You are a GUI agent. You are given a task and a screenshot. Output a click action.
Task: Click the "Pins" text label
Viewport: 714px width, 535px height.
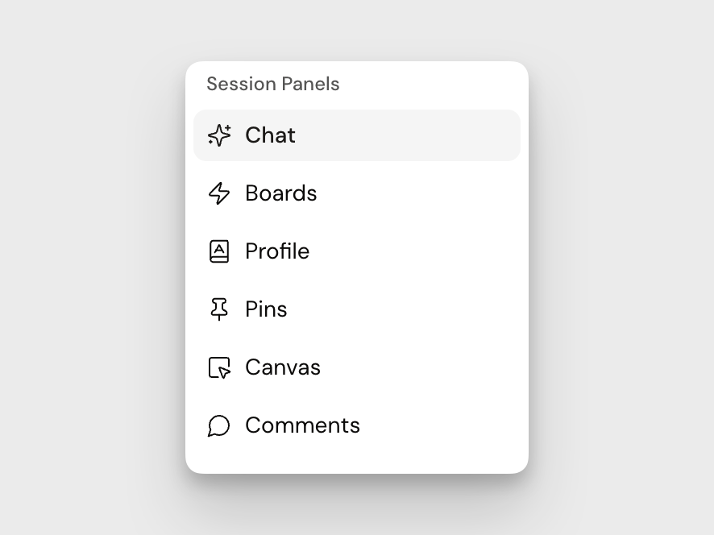pos(266,309)
